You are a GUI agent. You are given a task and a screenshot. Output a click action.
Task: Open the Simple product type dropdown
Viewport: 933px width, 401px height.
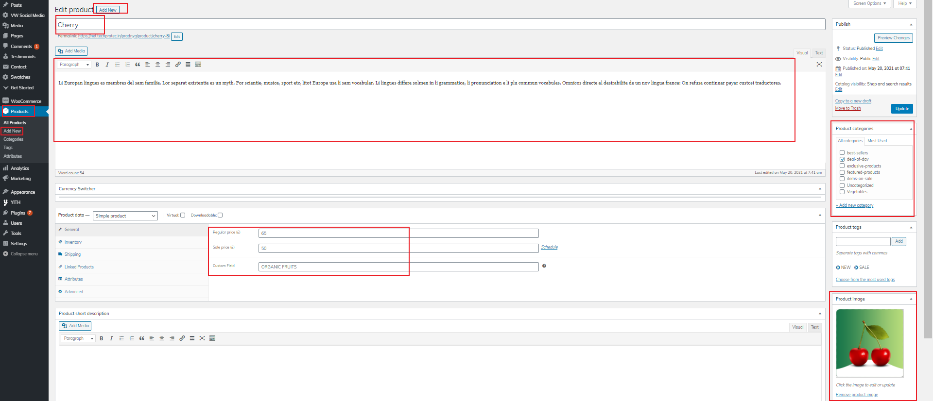[x=125, y=216]
